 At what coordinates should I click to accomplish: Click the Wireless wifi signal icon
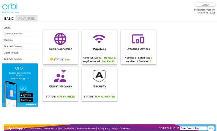99,39
